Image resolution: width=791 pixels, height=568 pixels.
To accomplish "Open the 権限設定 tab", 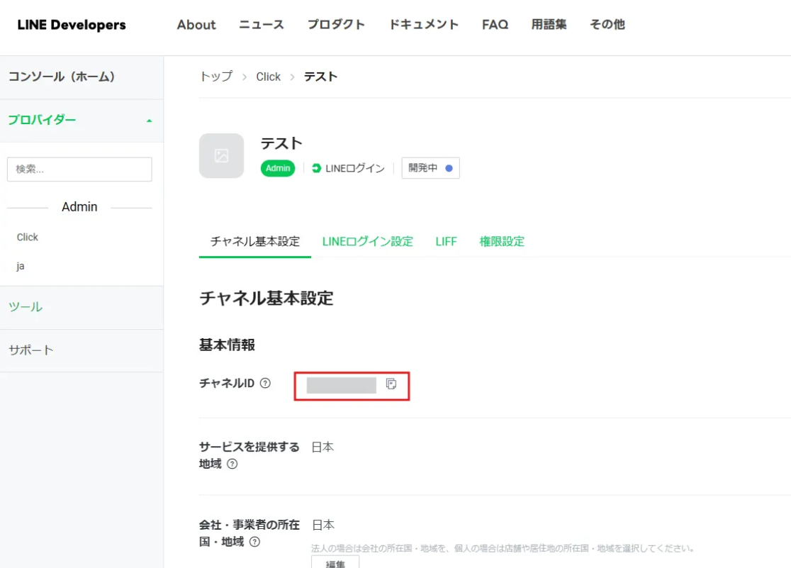I will pyautogui.click(x=502, y=242).
